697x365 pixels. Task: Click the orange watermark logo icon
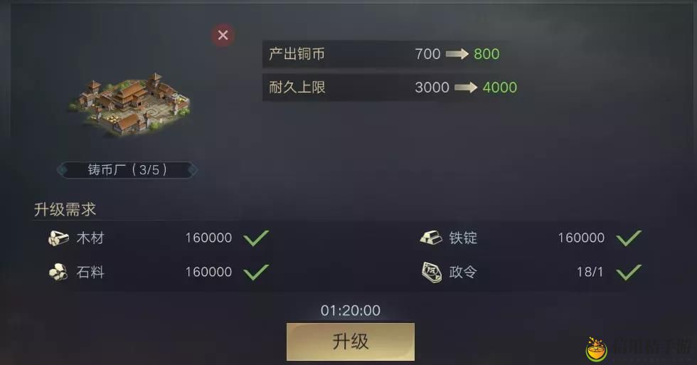point(597,349)
